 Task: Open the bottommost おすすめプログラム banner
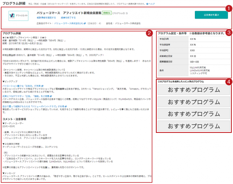(x=194, y=126)
